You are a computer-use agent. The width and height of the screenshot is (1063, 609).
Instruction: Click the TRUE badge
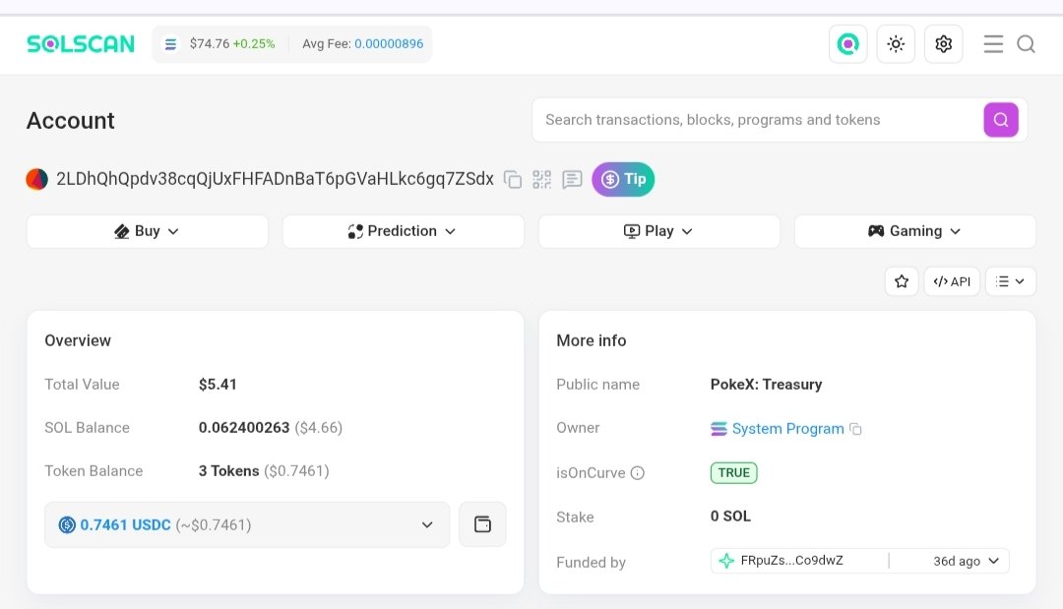pos(733,473)
